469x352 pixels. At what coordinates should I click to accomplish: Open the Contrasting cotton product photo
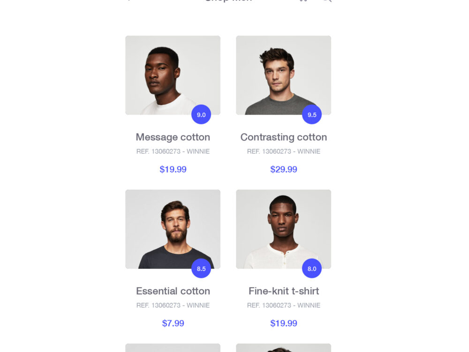[283, 75]
